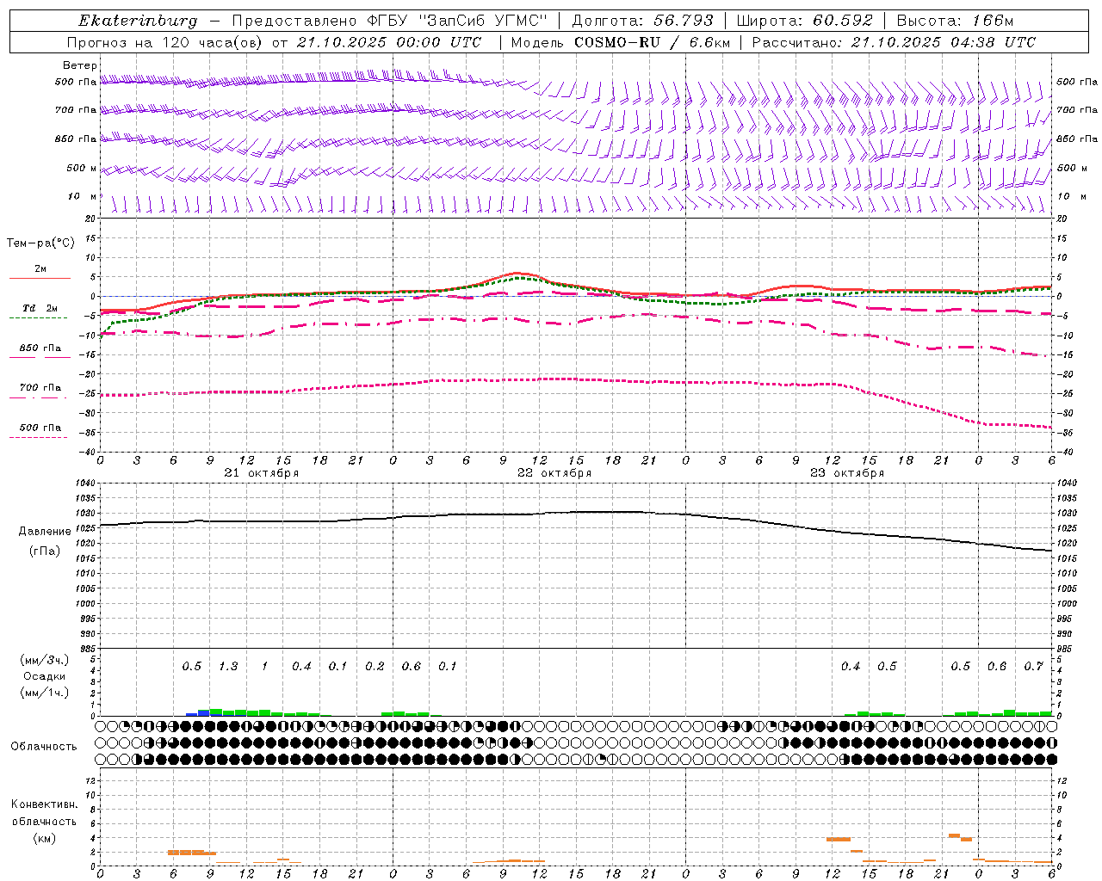
Task: Click the 'Высота: 166м' header field
Action: 955,21
